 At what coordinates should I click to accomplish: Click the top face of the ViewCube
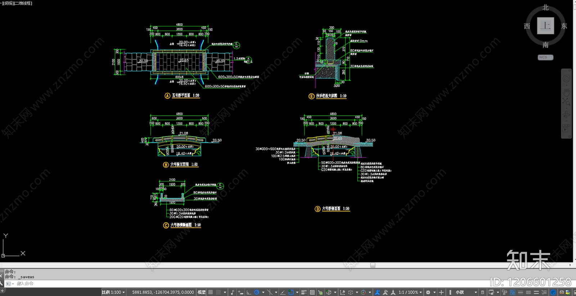(x=545, y=26)
